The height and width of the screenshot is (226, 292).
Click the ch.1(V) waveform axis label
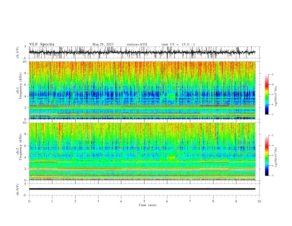(x=18, y=52)
